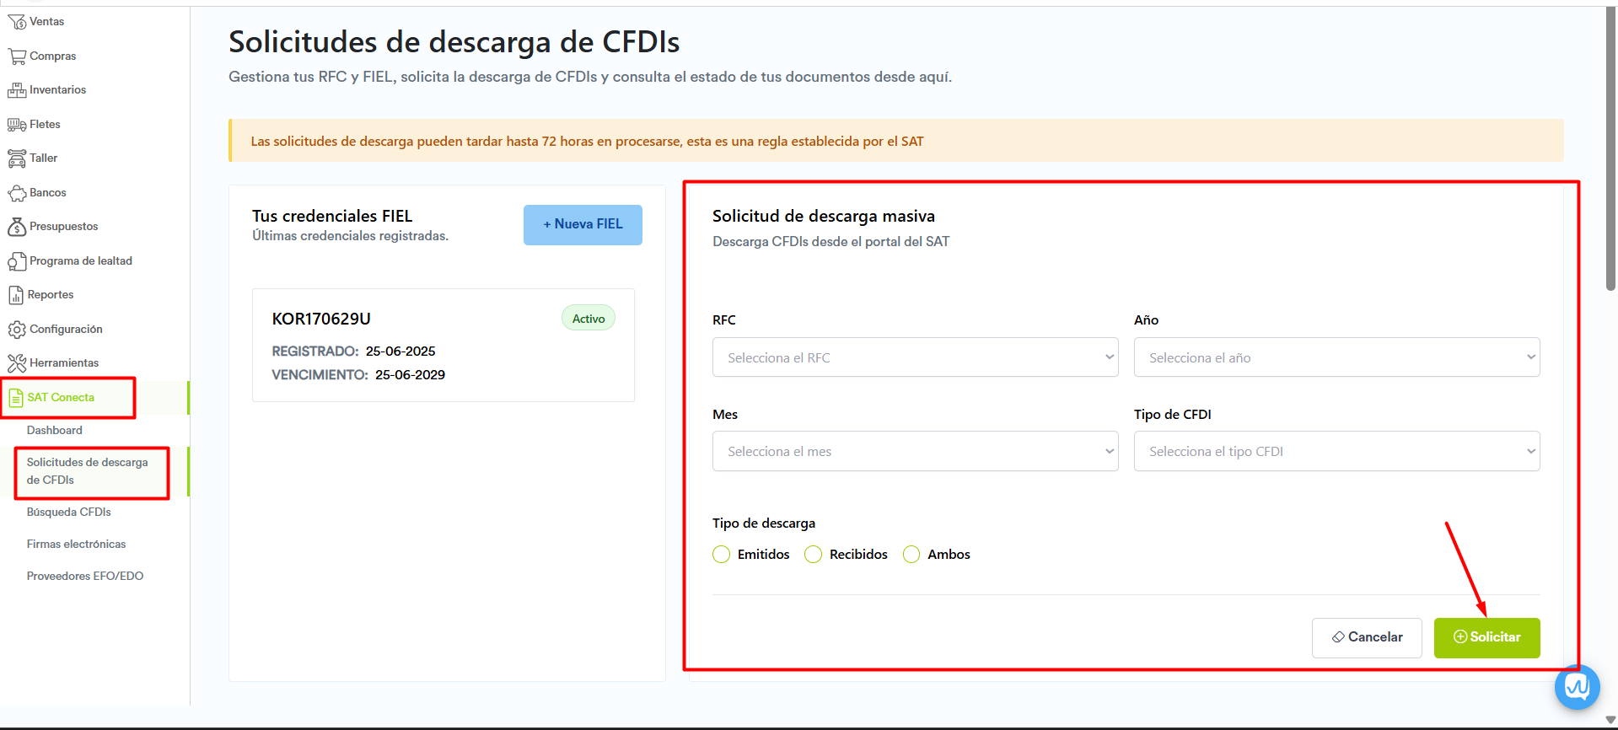The image size is (1618, 730).
Task: Select the Recibidos radio option
Action: coord(813,555)
